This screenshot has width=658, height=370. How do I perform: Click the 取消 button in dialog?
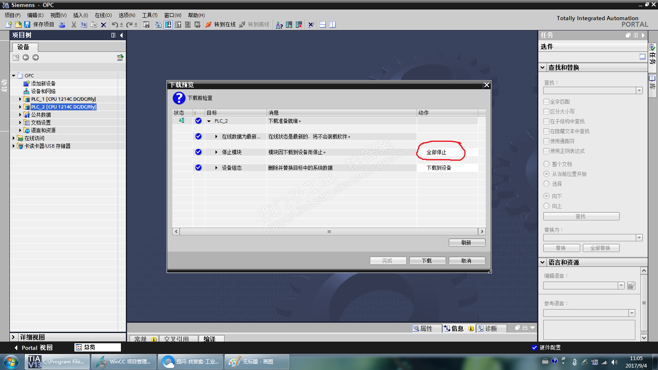click(467, 261)
